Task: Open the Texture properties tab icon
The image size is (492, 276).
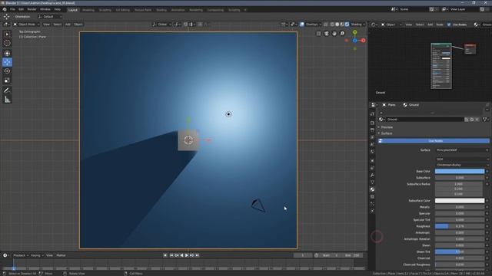Action: tap(372, 196)
